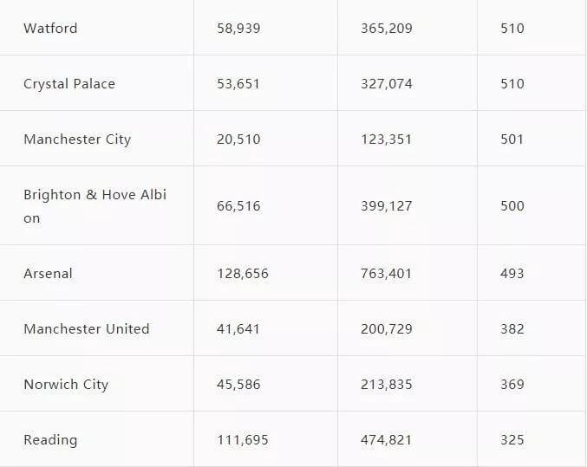Click the Crystal Palace row label
This screenshot has height=467, width=587.
click(69, 84)
